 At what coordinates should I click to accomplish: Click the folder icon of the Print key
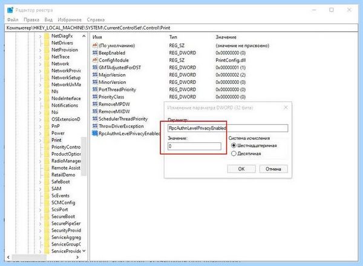[47, 140]
